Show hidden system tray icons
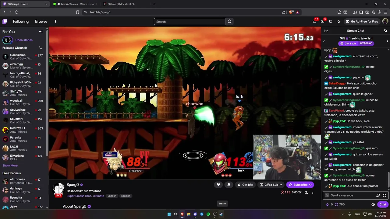Screen dimensions: 390x219 tap(343, 214)
